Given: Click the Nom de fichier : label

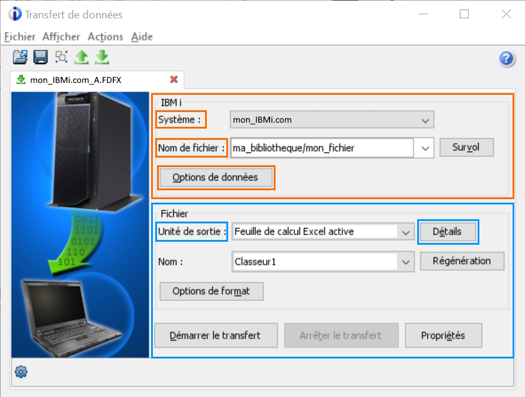Looking at the screenshot, I should point(191,148).
